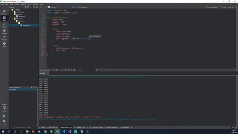Open the Window menu

(35, 4)
